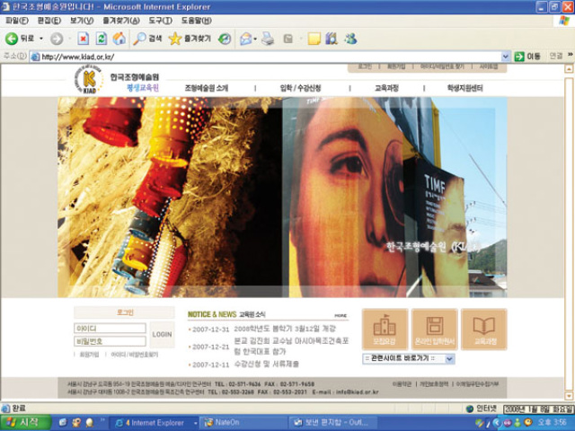The width and height of the screenshot is (575, 431).
Task: Open the 편집(E) menu
Action: [x=49, y=21]
